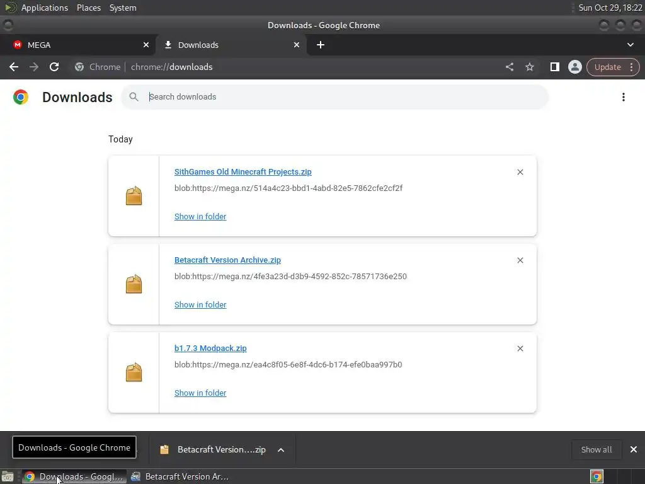Close the MEGA tab
The height and width of the screenshot is (484, 645).
coord(146,45)
